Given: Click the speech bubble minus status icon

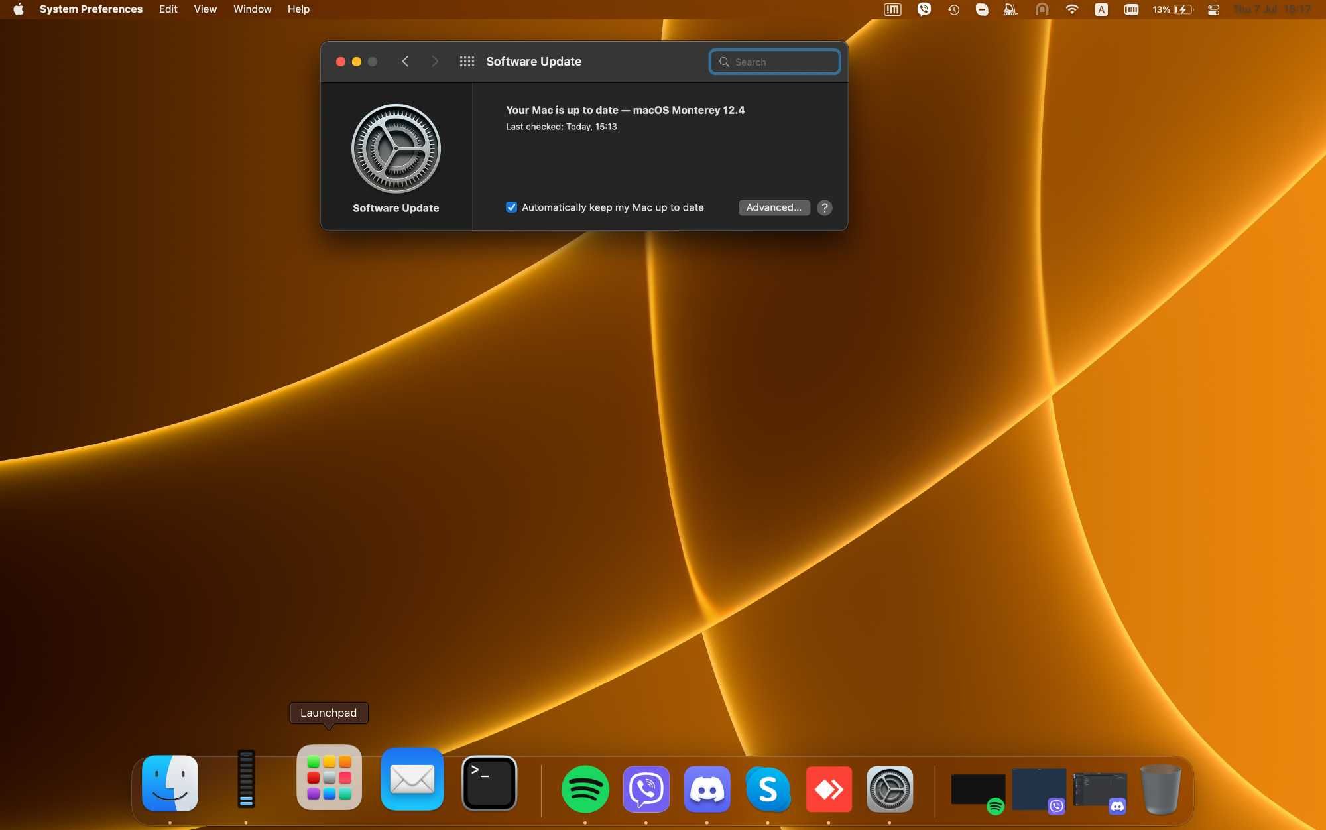Looking at the screenshot, I should coord(982,9).
